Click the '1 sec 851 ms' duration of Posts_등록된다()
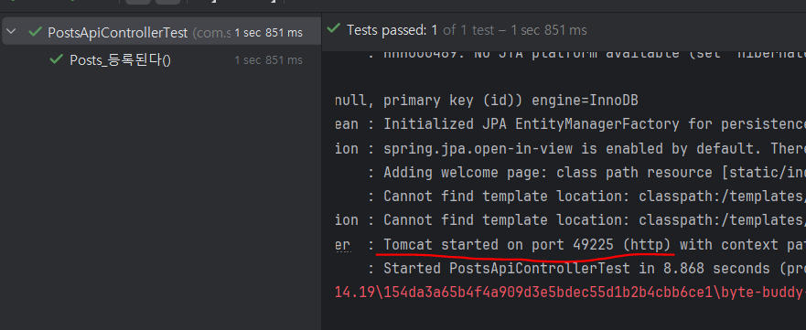Viewport: 806px width, 330px height. pos(268,60)
